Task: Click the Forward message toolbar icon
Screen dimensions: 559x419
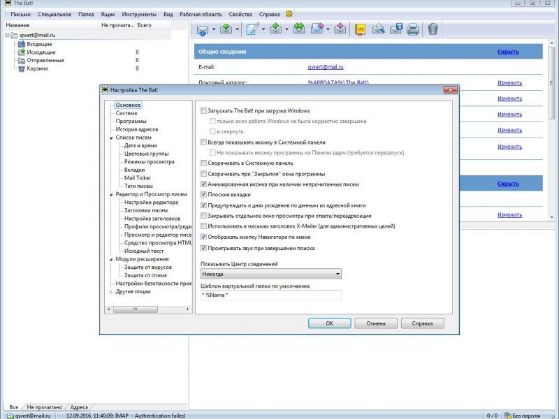Action: 317,29
